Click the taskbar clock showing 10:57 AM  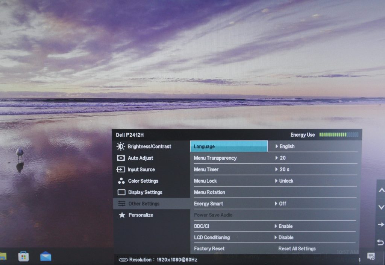click(x=347, y=252)
